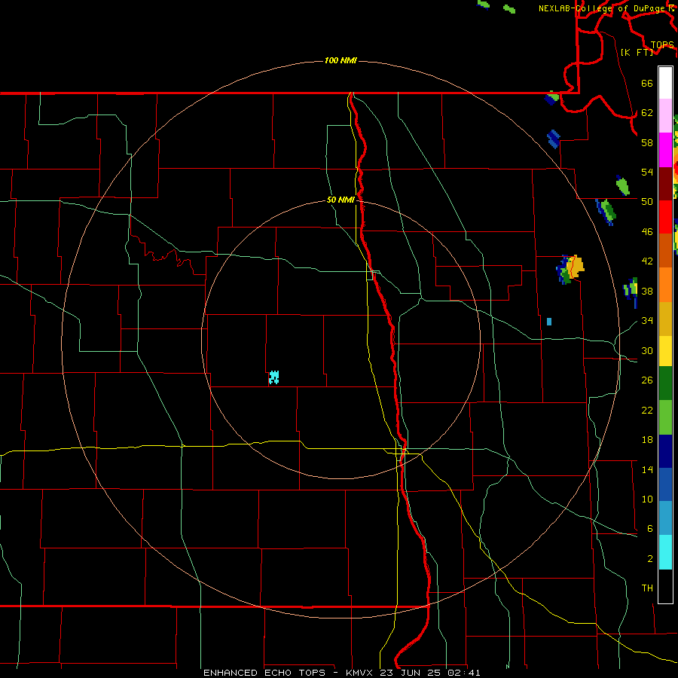Click the "62" scale value
Viewport: 678px width, 678px height.
647,112
